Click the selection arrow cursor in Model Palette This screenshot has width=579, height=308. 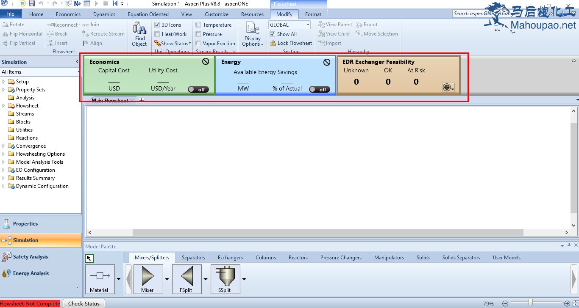point(89,258)
